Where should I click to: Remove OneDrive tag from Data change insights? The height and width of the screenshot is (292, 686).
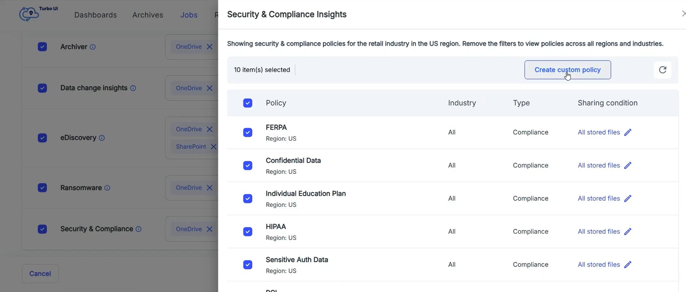click(x=210, y=88)
